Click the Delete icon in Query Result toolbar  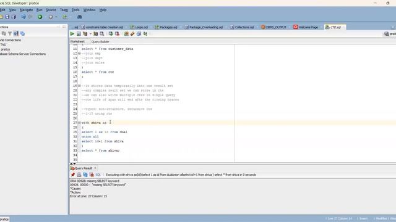pos(92,175)
